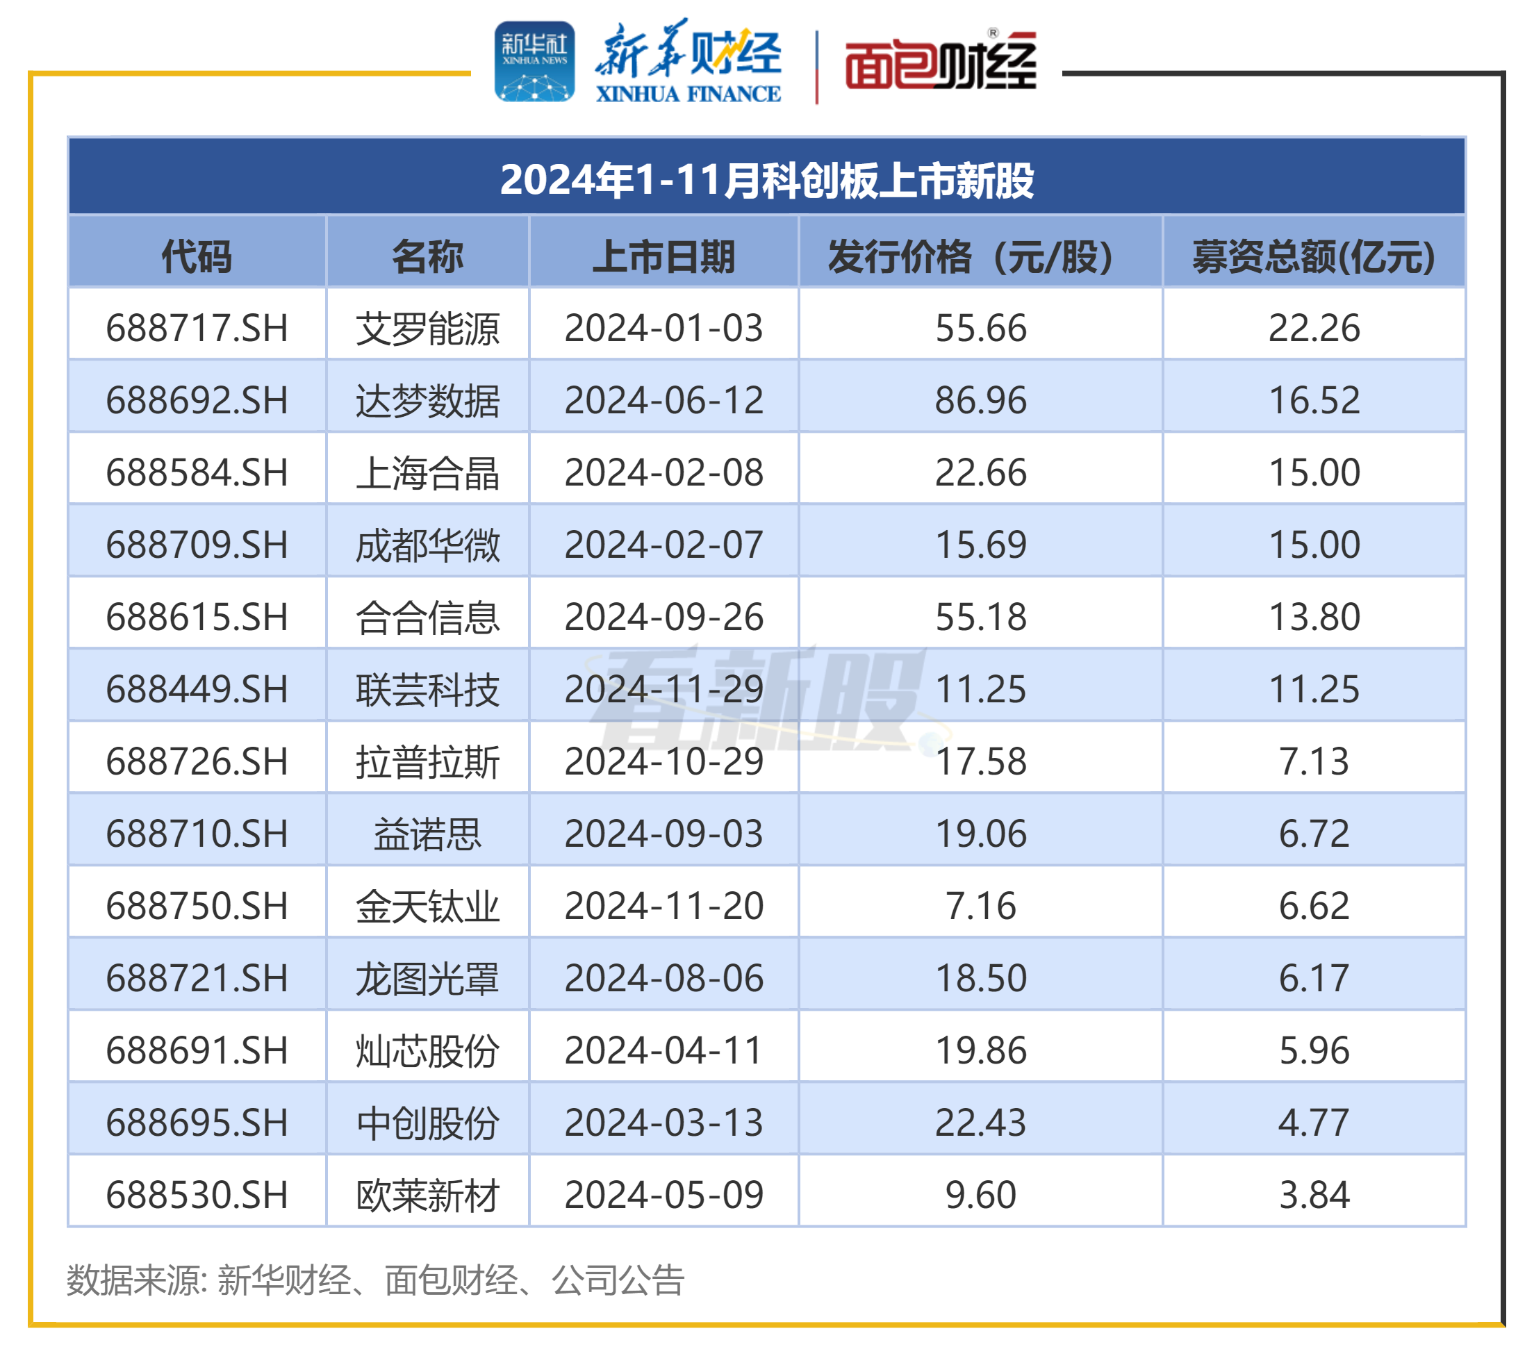Click the 688692.SH stock code cell
1534x1356 pixels.
(197, 399)
